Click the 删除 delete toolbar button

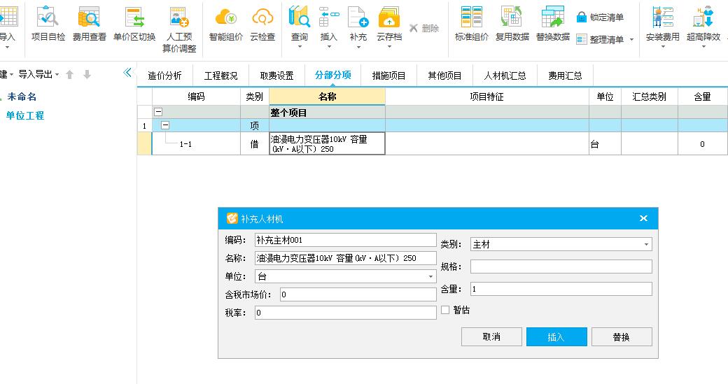pyautogui.click(x=424, y=28)
